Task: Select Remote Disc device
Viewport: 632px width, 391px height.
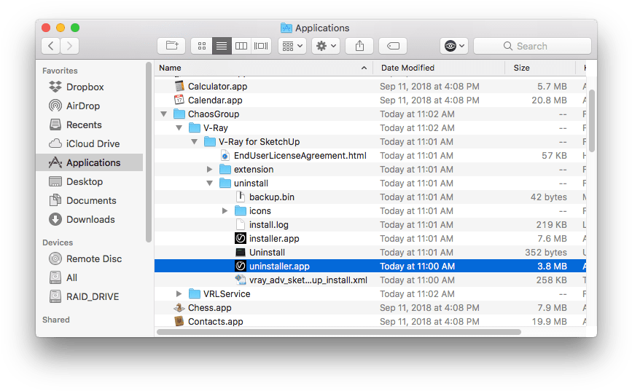Action: tap(93, 259)
